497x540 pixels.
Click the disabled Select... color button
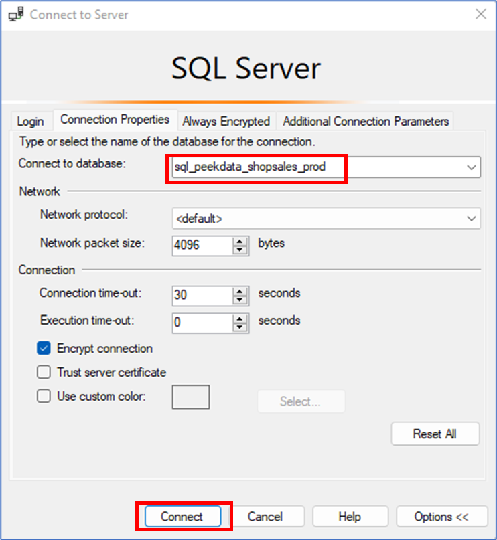point(301,401)
